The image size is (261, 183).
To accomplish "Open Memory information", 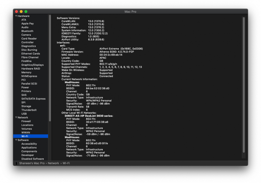I will tap(26, 72).
